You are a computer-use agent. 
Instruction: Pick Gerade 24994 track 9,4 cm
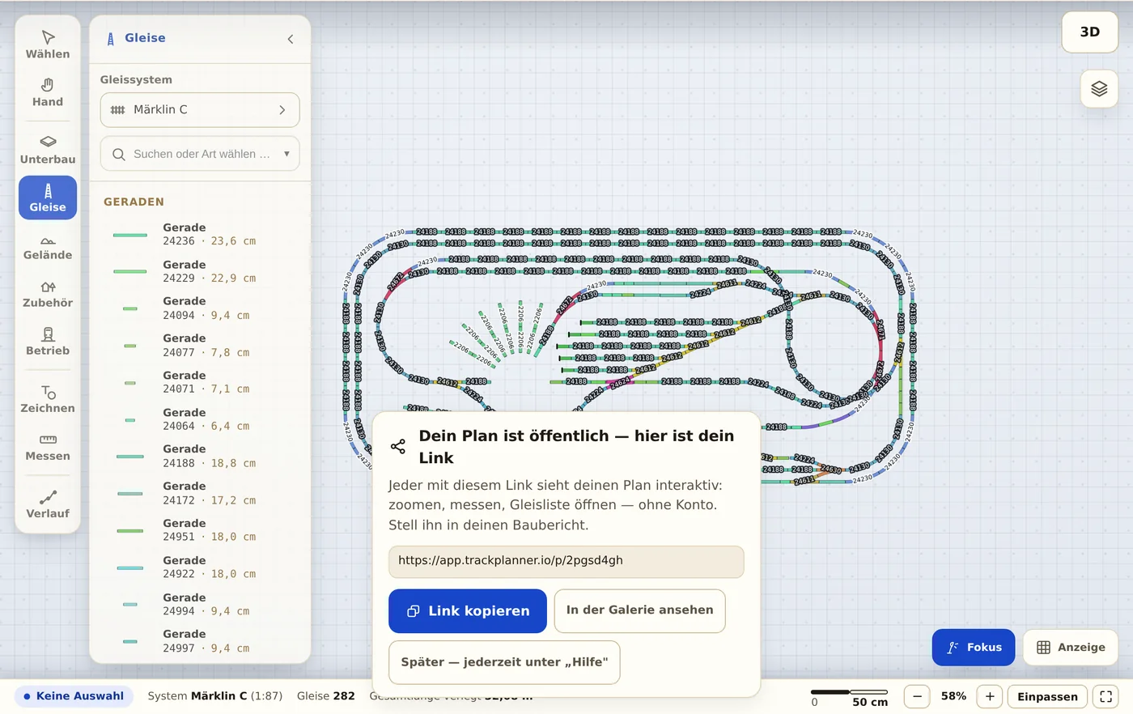click(x=200, y=605)
